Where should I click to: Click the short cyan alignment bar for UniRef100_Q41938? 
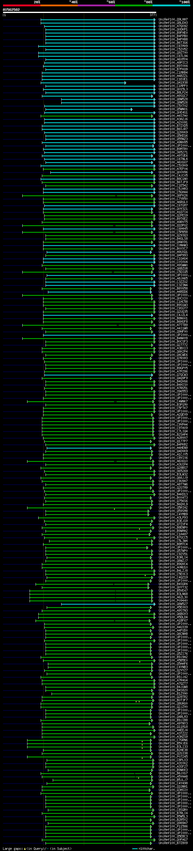coord(84,83)
